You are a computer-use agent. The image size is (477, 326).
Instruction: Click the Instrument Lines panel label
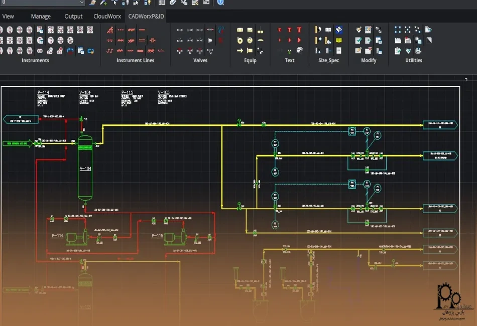136,61
